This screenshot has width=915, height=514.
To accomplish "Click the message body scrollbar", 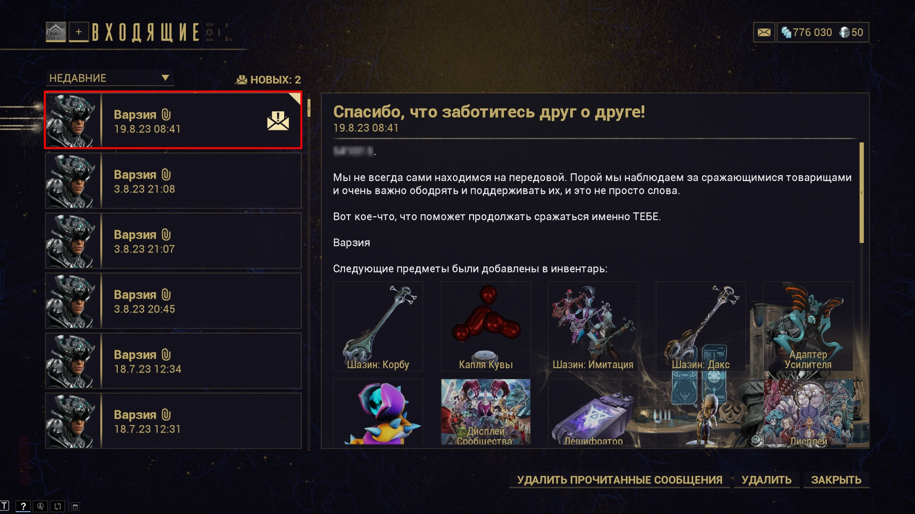I will click(862, 192).
